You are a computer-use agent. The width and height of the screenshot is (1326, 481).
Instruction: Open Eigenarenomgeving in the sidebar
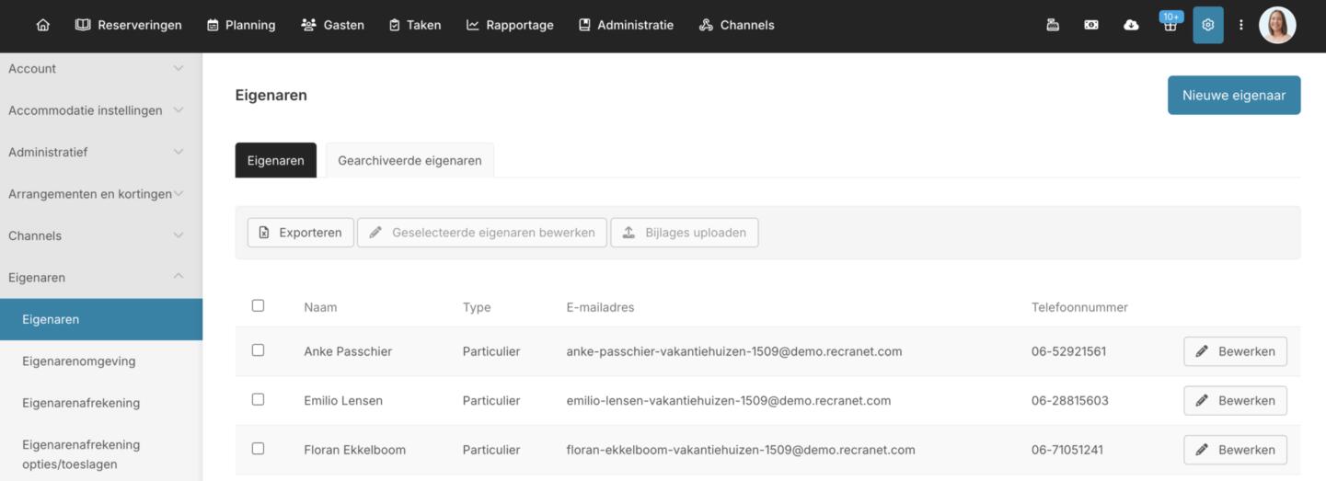coord(79,361)
